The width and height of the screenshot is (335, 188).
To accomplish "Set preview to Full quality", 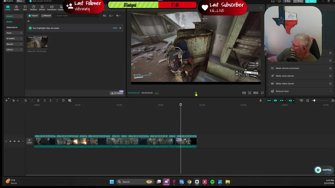I will tap(244, 93).
